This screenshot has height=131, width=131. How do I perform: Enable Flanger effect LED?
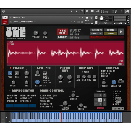(113, 100)
